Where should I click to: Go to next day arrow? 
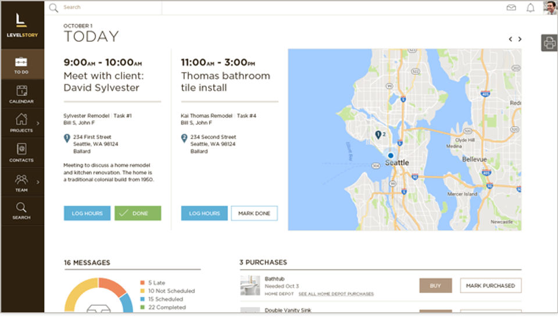(x=520, y=39)
